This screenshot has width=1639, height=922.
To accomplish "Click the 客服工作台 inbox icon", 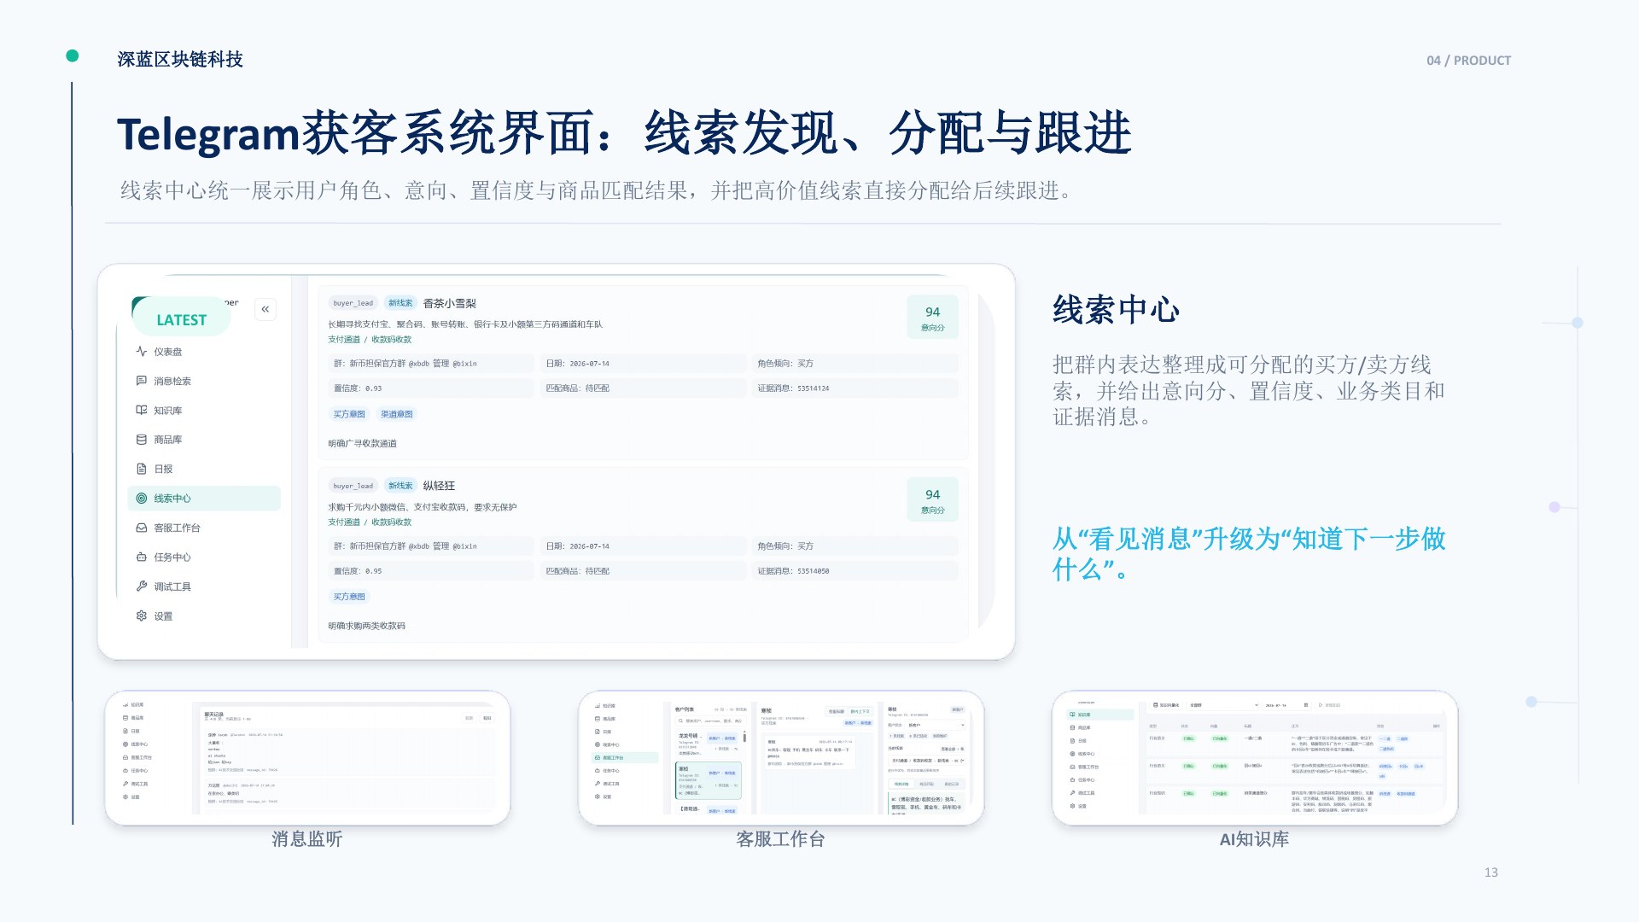I will coord(142,528).
